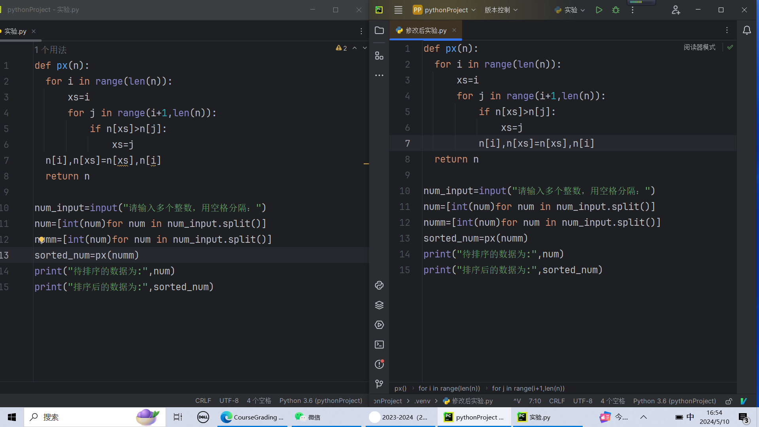Open the 版本控制 dropdown

click(501, 10)
